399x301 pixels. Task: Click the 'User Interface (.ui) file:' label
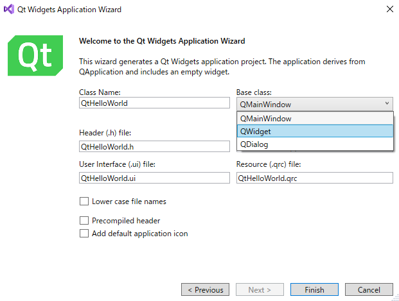click(118, 164)
